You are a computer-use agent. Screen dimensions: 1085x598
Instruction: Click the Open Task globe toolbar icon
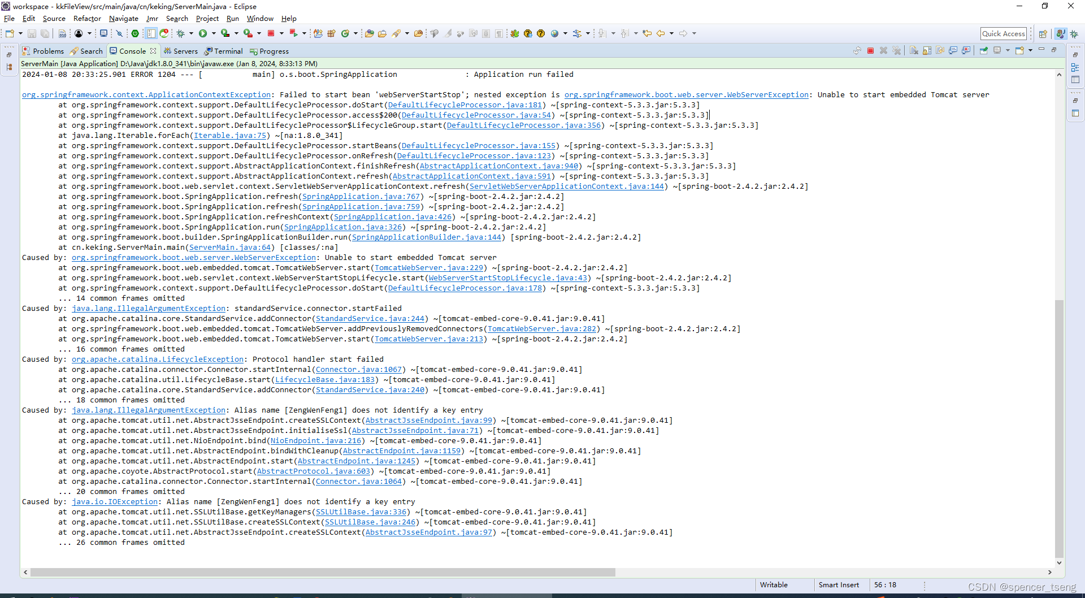click(382, 33)
